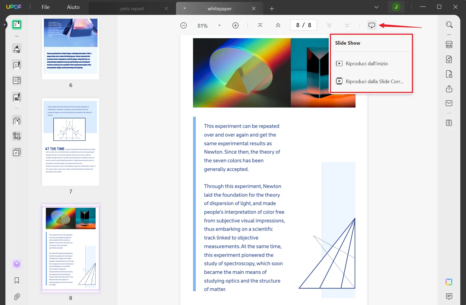This screenshot has width=466, height=305.
Task: Select page 6 thumbnail
Action: point(71,49)
